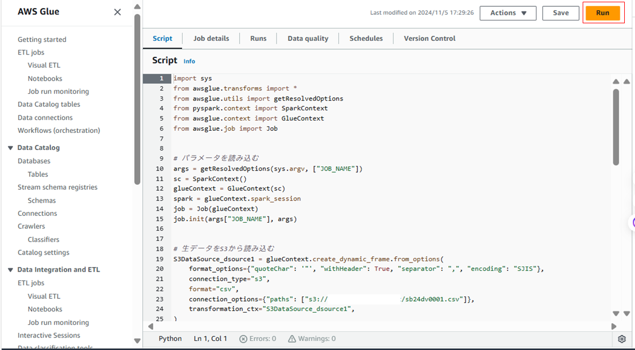Open editor settings gear icon
Image resolution: width=635 pixels, height=350 pixels.
coord(622,339)
